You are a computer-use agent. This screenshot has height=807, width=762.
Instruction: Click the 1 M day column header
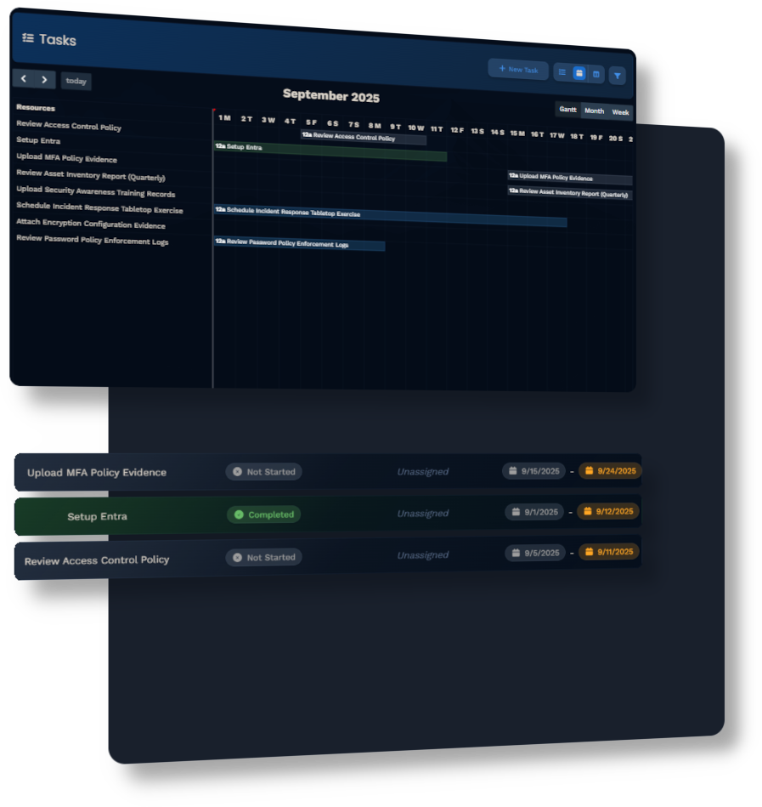pos(224,118)
